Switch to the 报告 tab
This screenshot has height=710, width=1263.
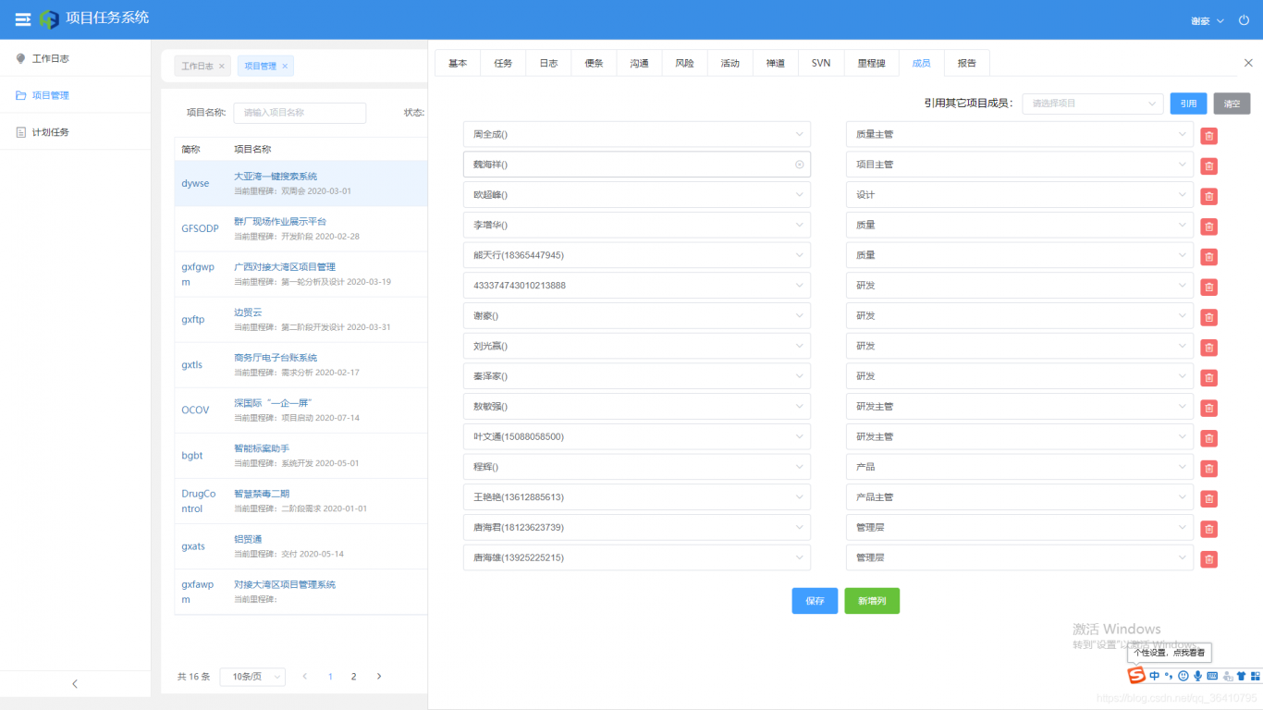967,63
